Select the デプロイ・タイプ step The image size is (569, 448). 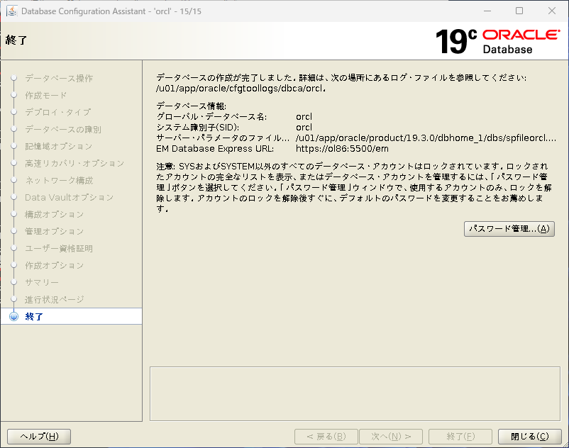(57, 113)
